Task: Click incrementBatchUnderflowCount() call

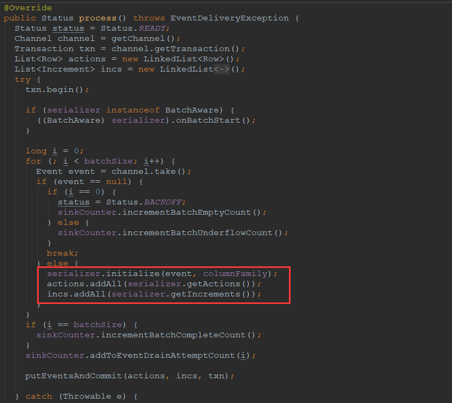Action: (202, 232)
